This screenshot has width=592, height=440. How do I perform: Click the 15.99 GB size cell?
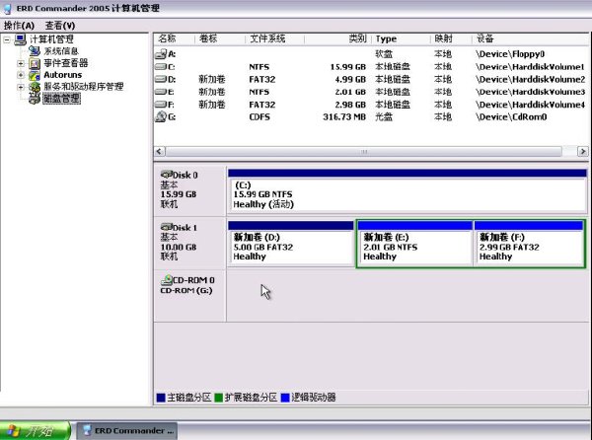tap(347, 67)
